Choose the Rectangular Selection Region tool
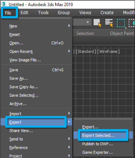Screen dimensions: 135x158 (121, 23)
